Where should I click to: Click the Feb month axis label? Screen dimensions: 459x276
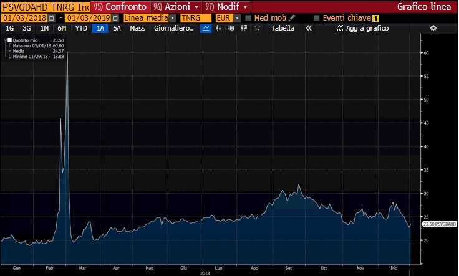pos(49,268)
